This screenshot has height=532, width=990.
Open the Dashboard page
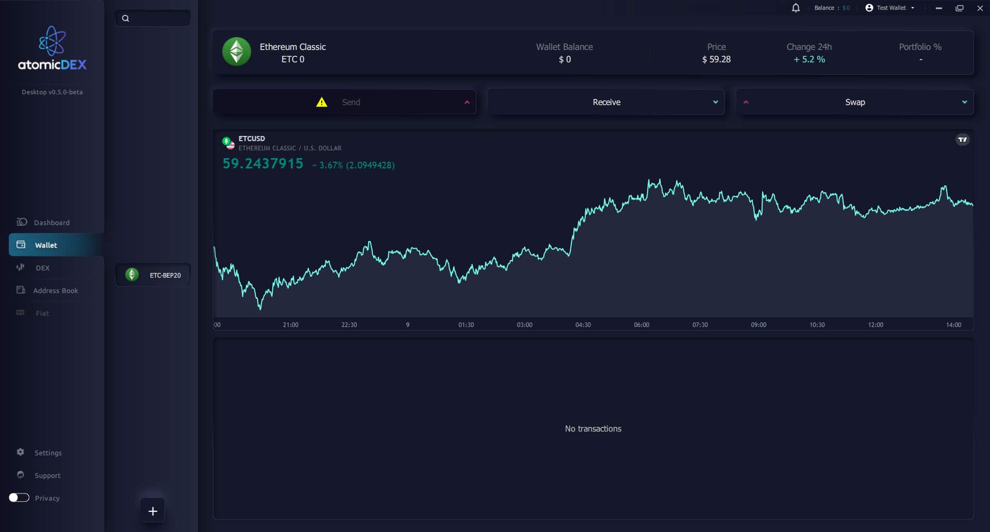point(52,222)
